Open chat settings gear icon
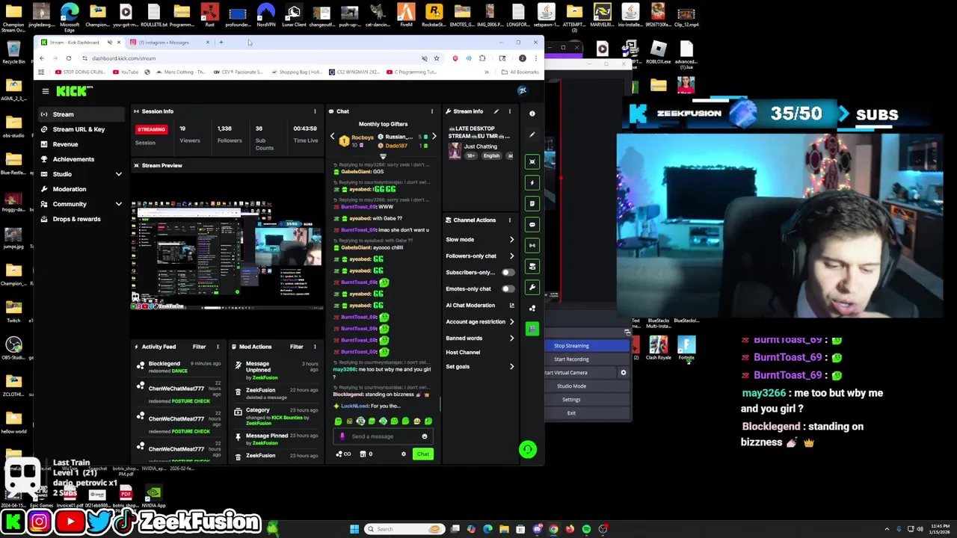Viewport: 957px width, 538px height. click(x=404, y=454)
